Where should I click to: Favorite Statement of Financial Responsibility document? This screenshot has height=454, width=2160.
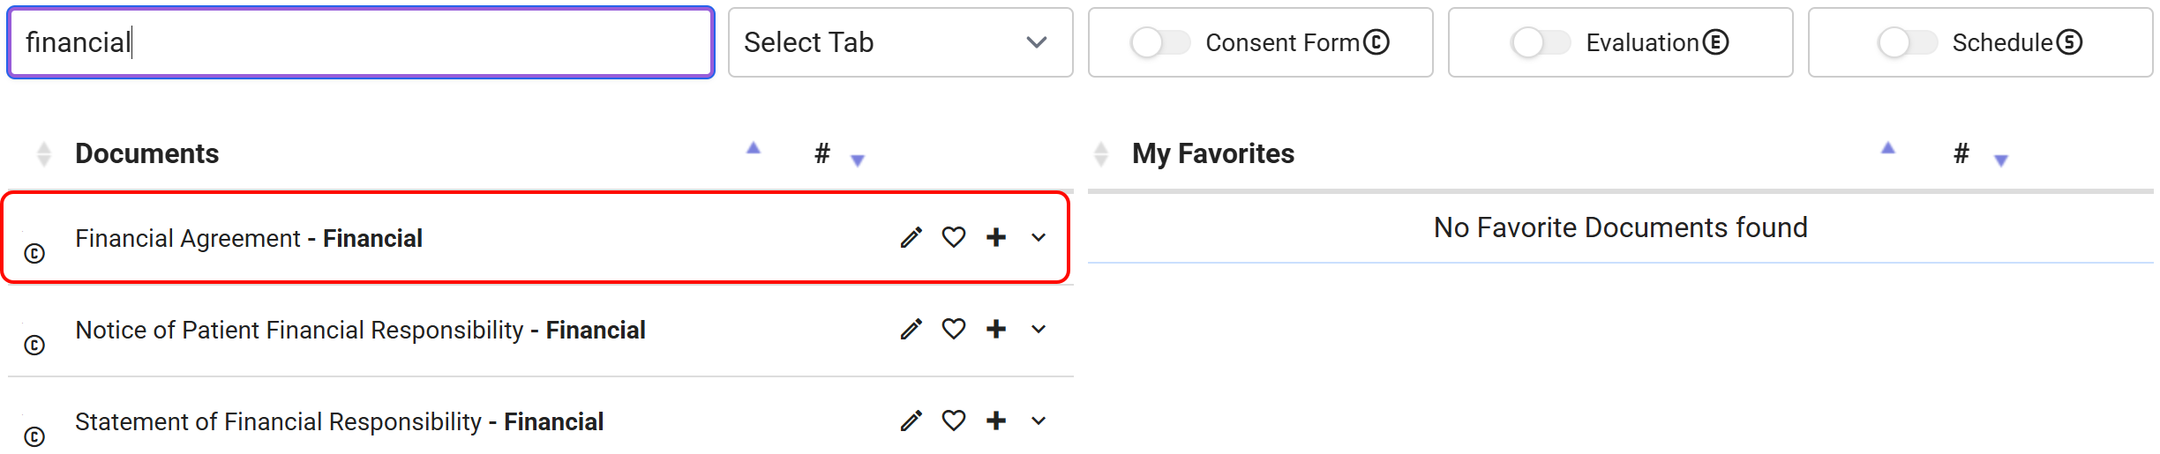pos(954,421)
